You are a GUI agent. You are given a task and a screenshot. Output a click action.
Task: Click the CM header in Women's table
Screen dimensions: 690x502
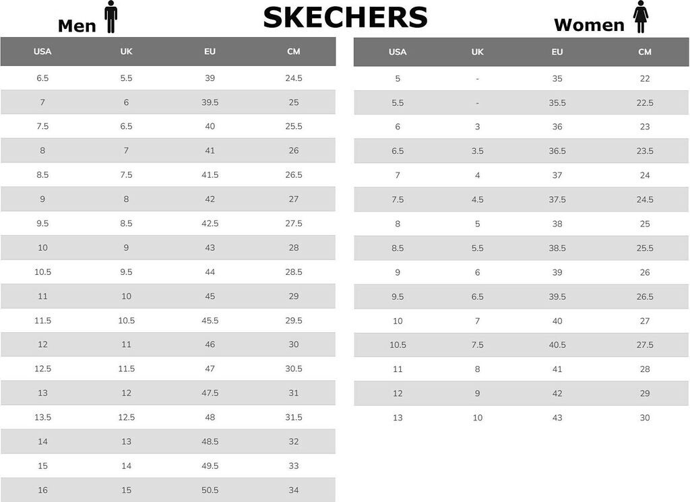(x=645, y=52)
